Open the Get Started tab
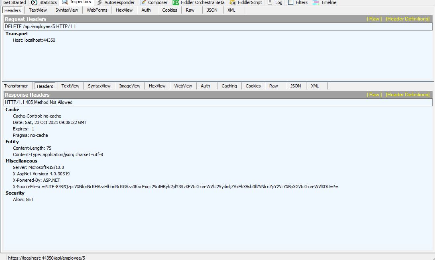This screenshot has height=260, width=435. 14,2
